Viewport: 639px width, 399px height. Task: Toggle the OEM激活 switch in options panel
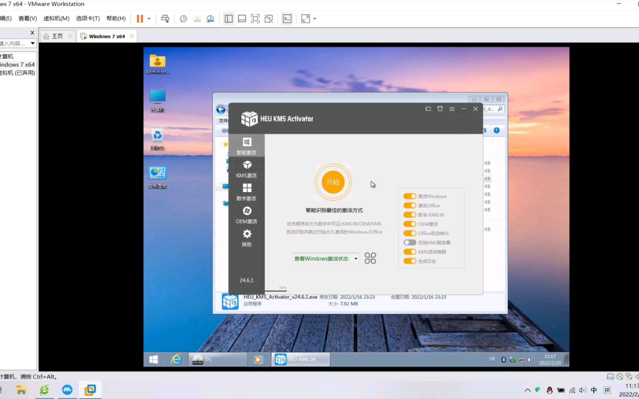point(409,224)
